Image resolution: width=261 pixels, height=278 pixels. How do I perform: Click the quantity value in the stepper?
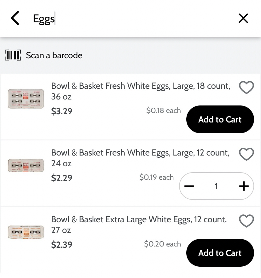click(x=216, y=186)
